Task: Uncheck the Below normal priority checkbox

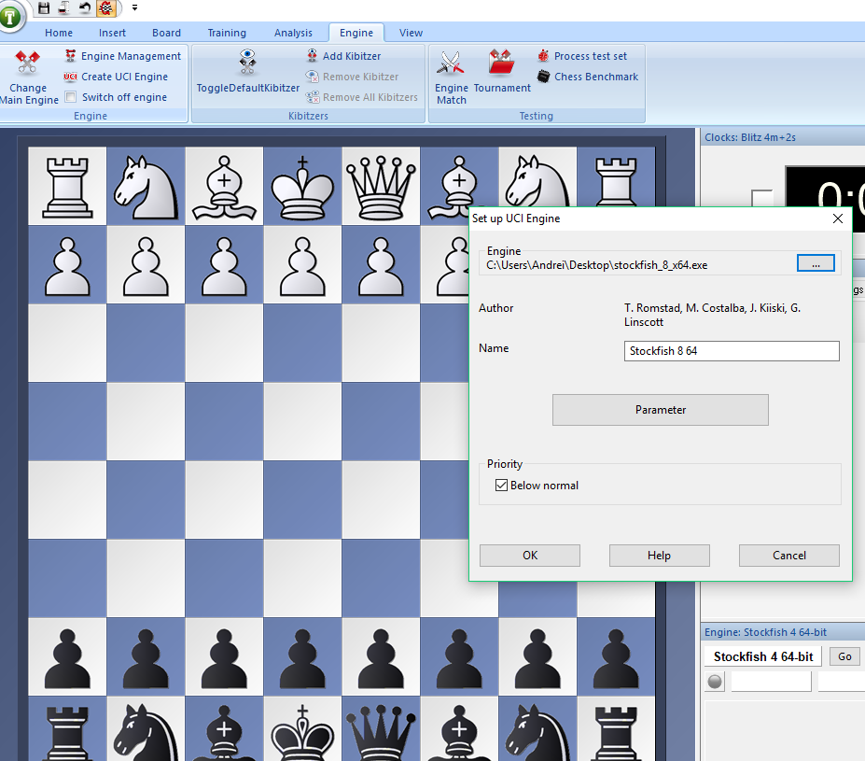Action: [502, 486]
